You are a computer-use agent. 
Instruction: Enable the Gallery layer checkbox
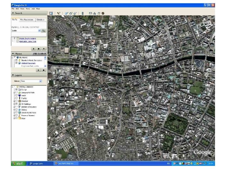(16, 110)
